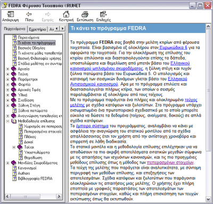The width and height of the screenshot is (213, 204).
Task: Expand the Μανδύες Σκυροδέματος node
Action: pyautogui.click(x=7, y=163)
